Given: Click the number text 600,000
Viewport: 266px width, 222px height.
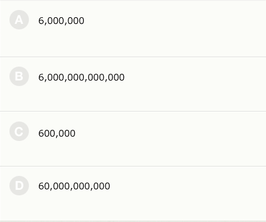Looking at the screenshot, I should 57,133.
